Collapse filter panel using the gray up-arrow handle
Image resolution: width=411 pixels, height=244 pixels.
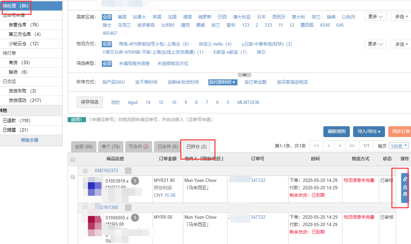[x=245, y=75]
